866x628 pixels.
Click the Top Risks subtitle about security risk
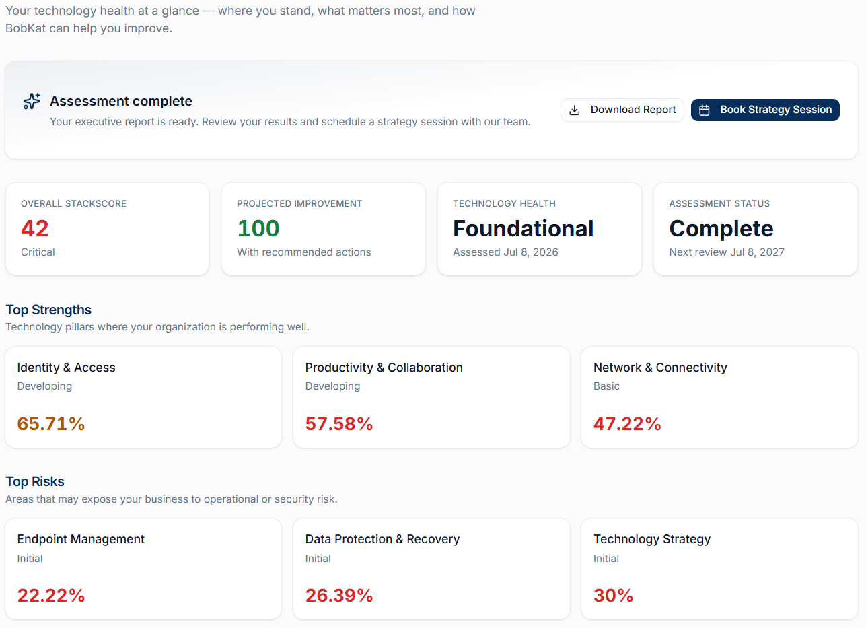click(x=172, y=499)
